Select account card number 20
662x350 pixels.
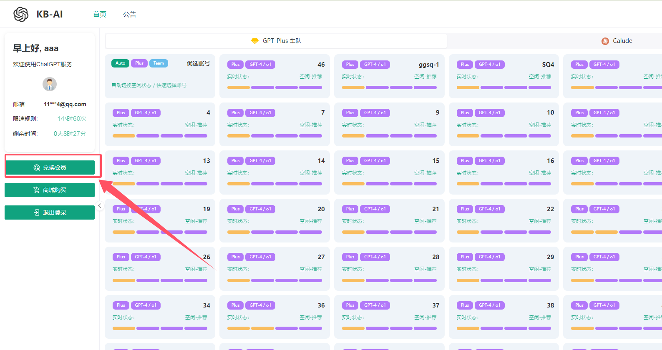pyautogui.click(x=274, y=220)
